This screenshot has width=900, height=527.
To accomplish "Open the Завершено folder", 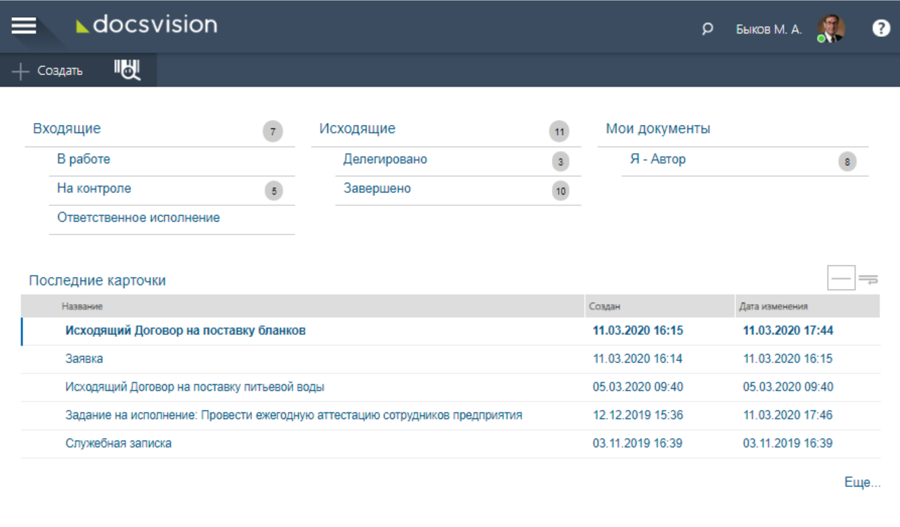I will pyautogui.click(x=377, y=189).
